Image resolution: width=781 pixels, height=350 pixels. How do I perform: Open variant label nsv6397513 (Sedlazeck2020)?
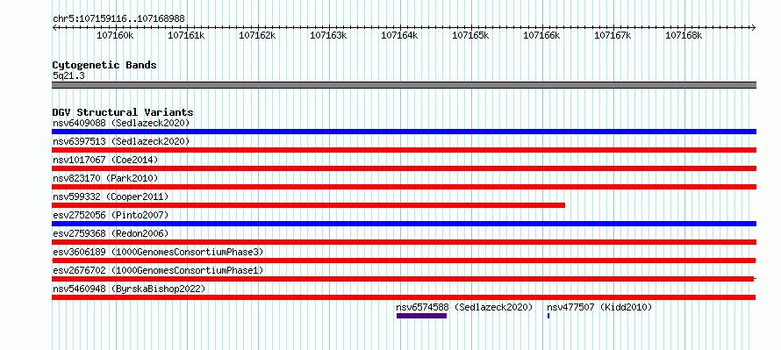[x=121, y=141]
